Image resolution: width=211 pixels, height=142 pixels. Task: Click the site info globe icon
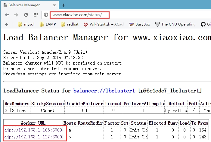pyautogui.click(x=46, y=15)
